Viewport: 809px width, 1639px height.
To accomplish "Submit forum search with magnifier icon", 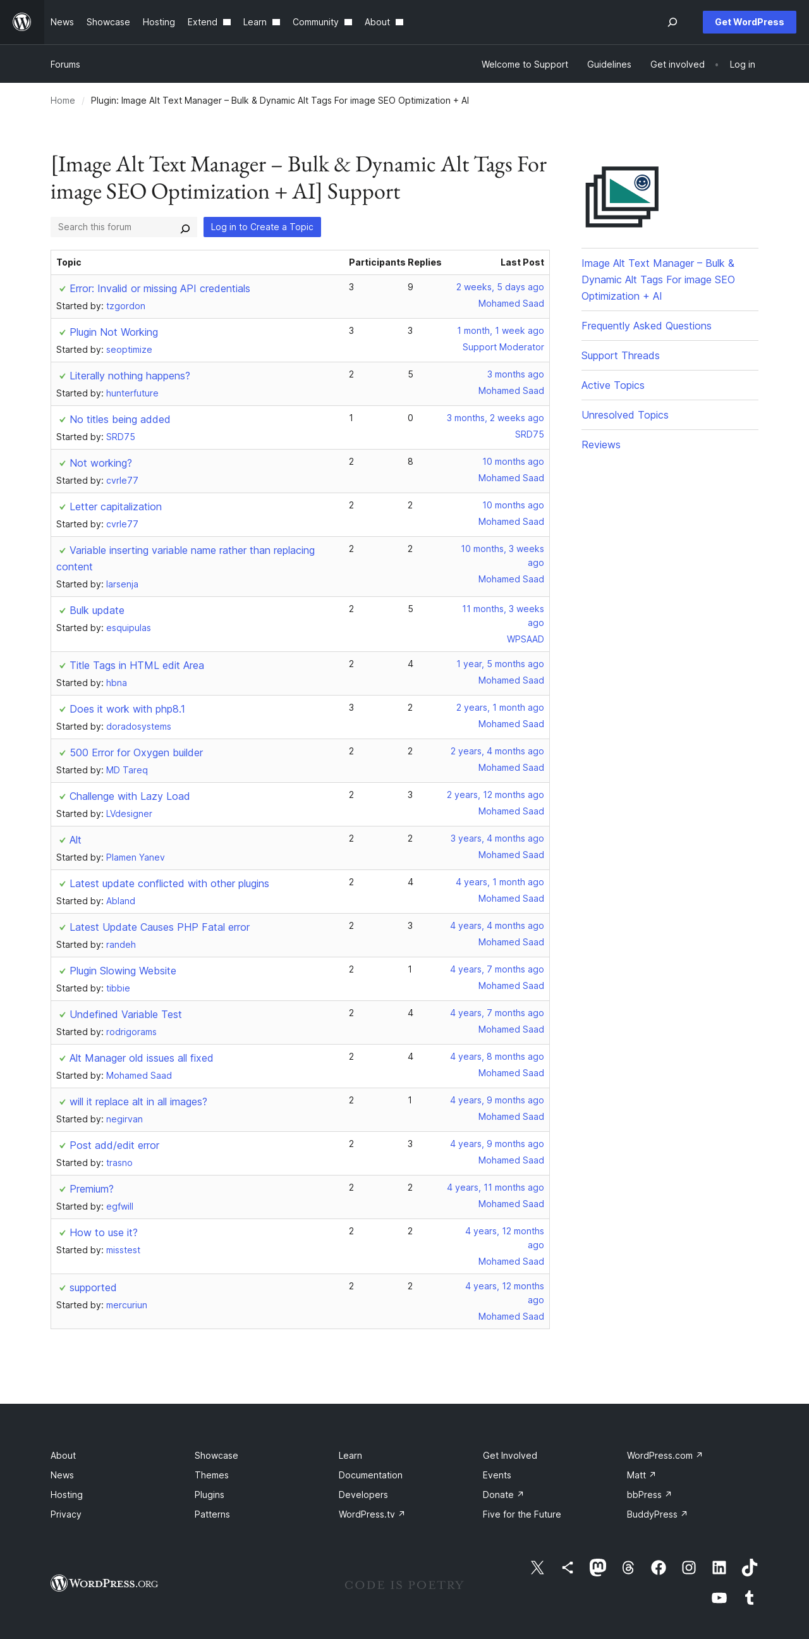I will click(x=185, y=228).
